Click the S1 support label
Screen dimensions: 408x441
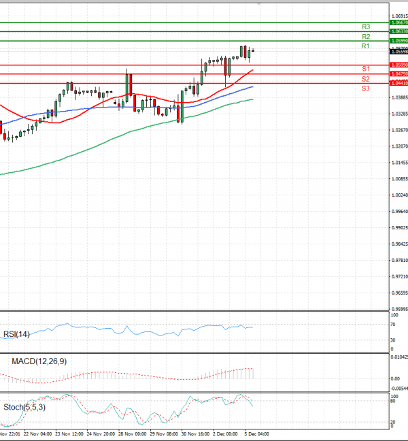(x=365, y=69)
